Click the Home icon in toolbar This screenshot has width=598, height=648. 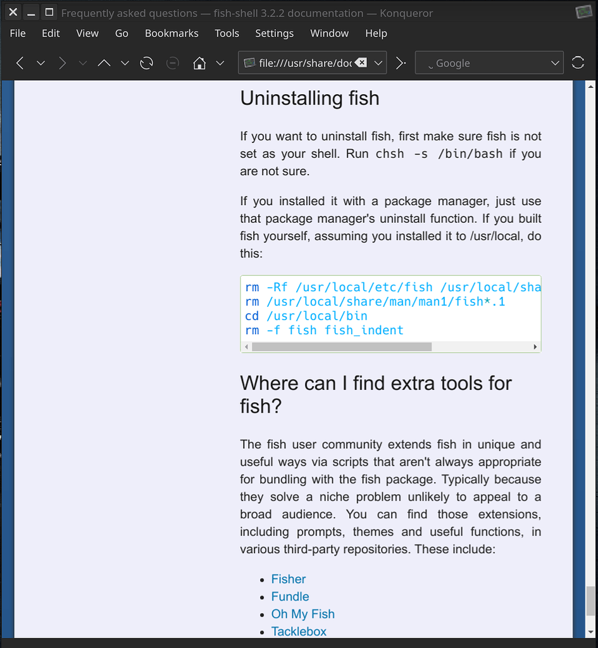(199, 63)
